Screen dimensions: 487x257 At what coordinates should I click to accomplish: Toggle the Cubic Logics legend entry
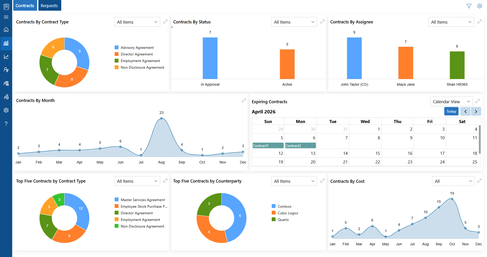click(x=285, y=213)
